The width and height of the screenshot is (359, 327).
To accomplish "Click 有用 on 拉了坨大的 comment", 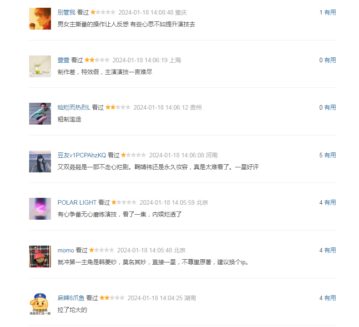I will coord(330,298).
